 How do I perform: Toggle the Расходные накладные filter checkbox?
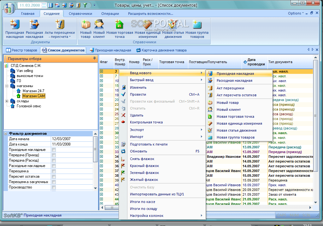pos(54,166)
